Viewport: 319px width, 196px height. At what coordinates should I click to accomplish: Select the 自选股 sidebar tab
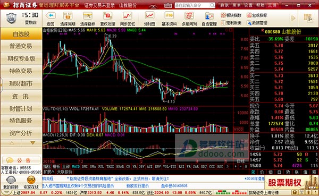[21, 34]
